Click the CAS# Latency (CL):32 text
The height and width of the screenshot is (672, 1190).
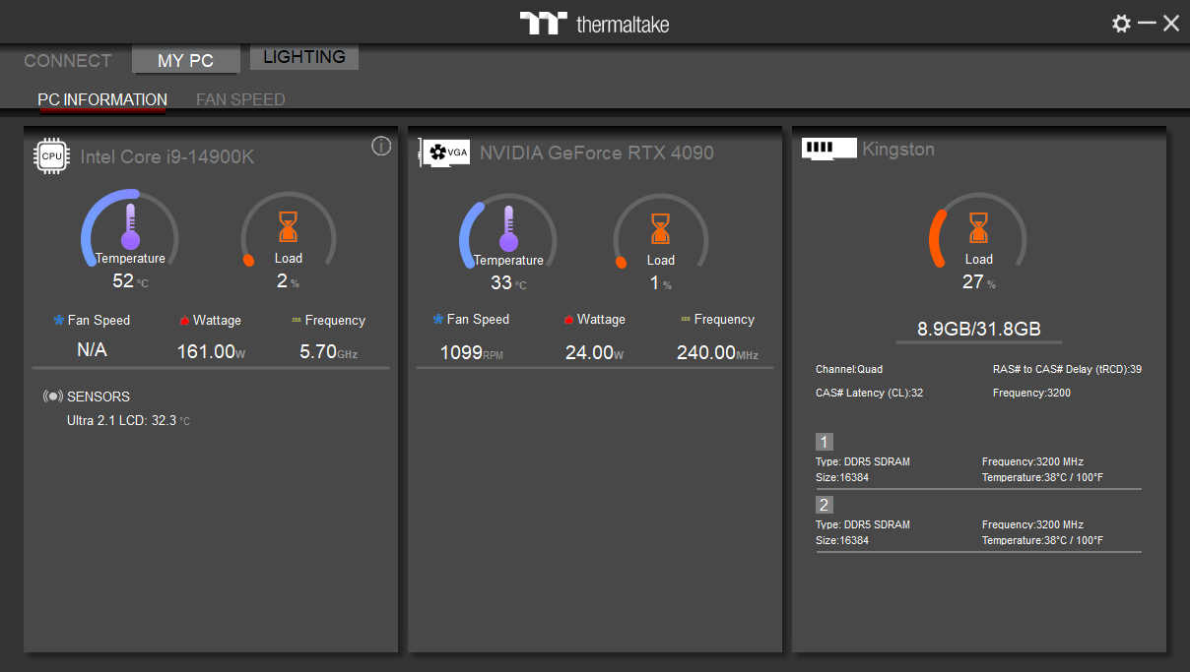click(869, 393)
